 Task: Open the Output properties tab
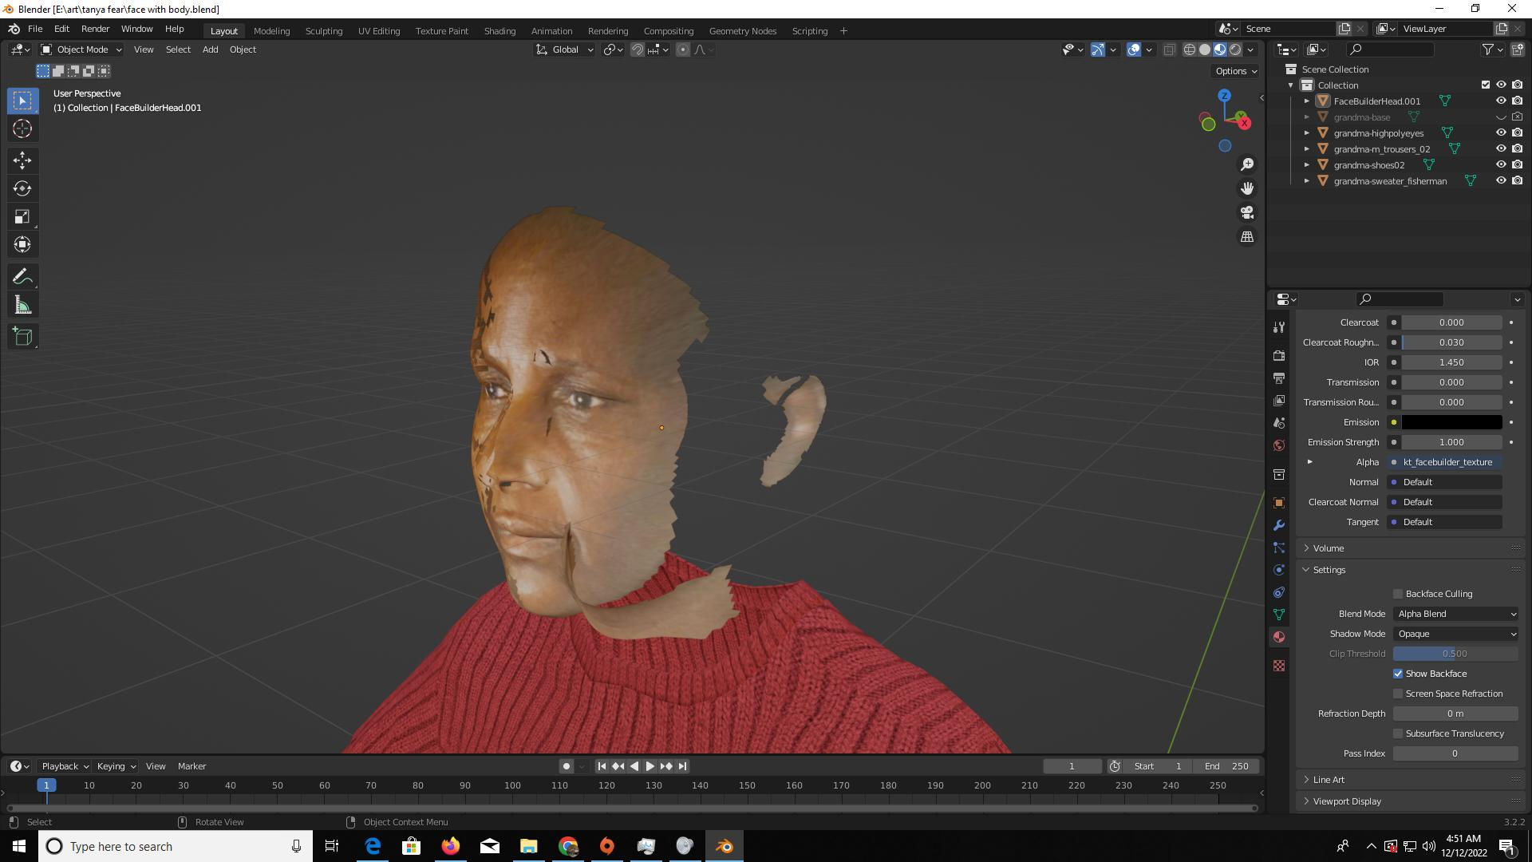click(1279, 378)
